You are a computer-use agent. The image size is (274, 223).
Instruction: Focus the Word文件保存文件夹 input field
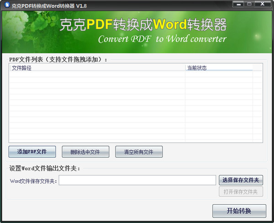pos(137,180)
